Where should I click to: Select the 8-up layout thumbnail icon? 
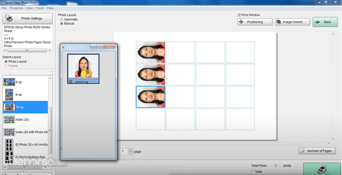point(9,94)
